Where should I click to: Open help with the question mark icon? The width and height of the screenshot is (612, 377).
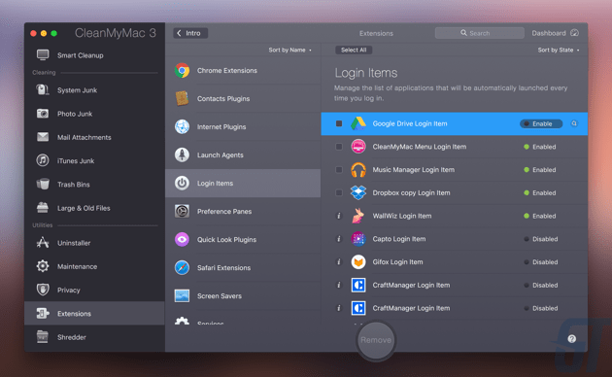572,339
